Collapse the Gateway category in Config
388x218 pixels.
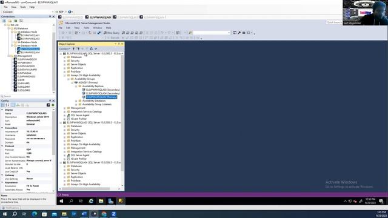click(x=2, y=175)
